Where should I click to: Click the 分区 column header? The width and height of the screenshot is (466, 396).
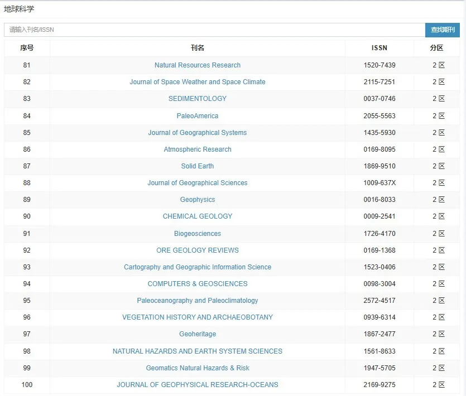[436, 48]
